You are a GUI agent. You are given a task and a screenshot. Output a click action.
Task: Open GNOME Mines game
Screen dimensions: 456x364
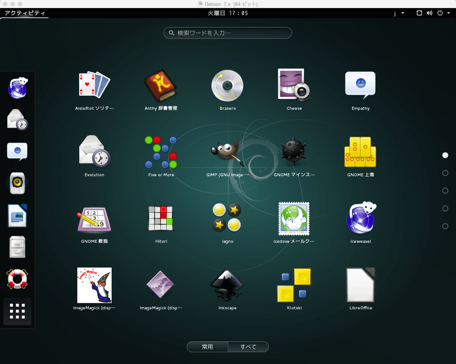pos(294,156)
